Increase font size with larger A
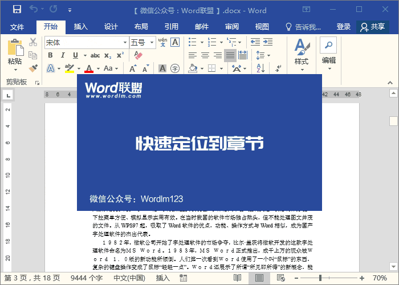The image size is (399, 285). (x=133, y=68)
